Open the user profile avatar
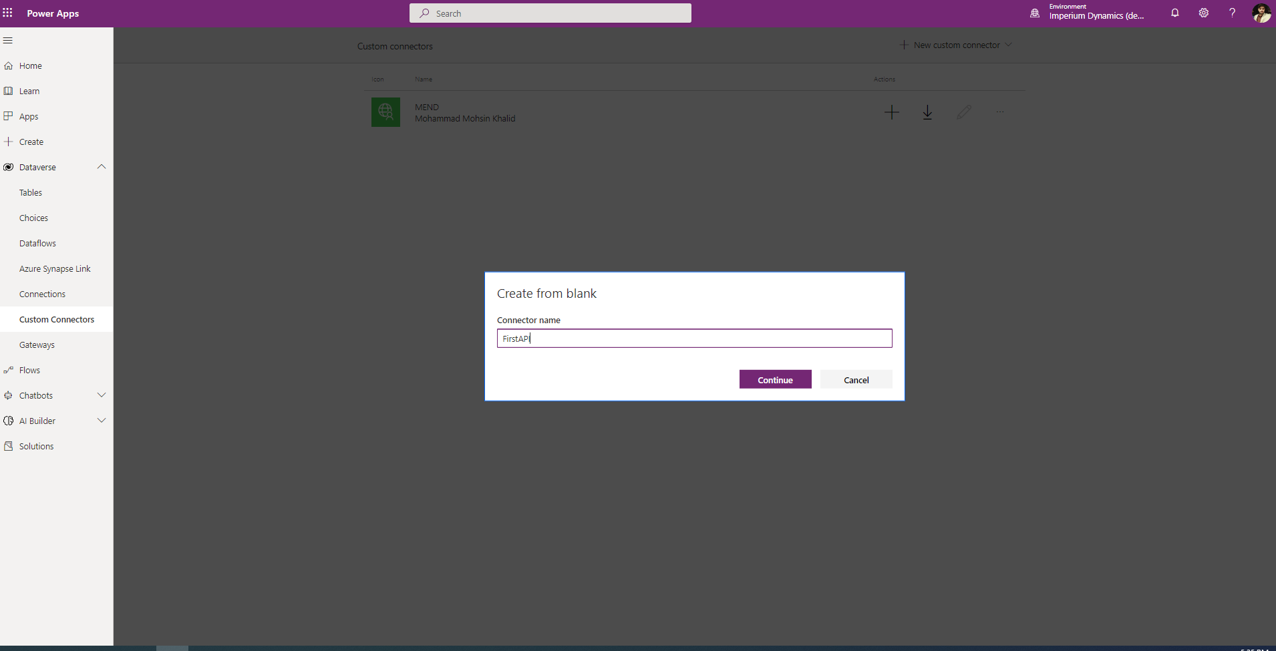Screen dimensions: 1276x651 point(1261,13)
